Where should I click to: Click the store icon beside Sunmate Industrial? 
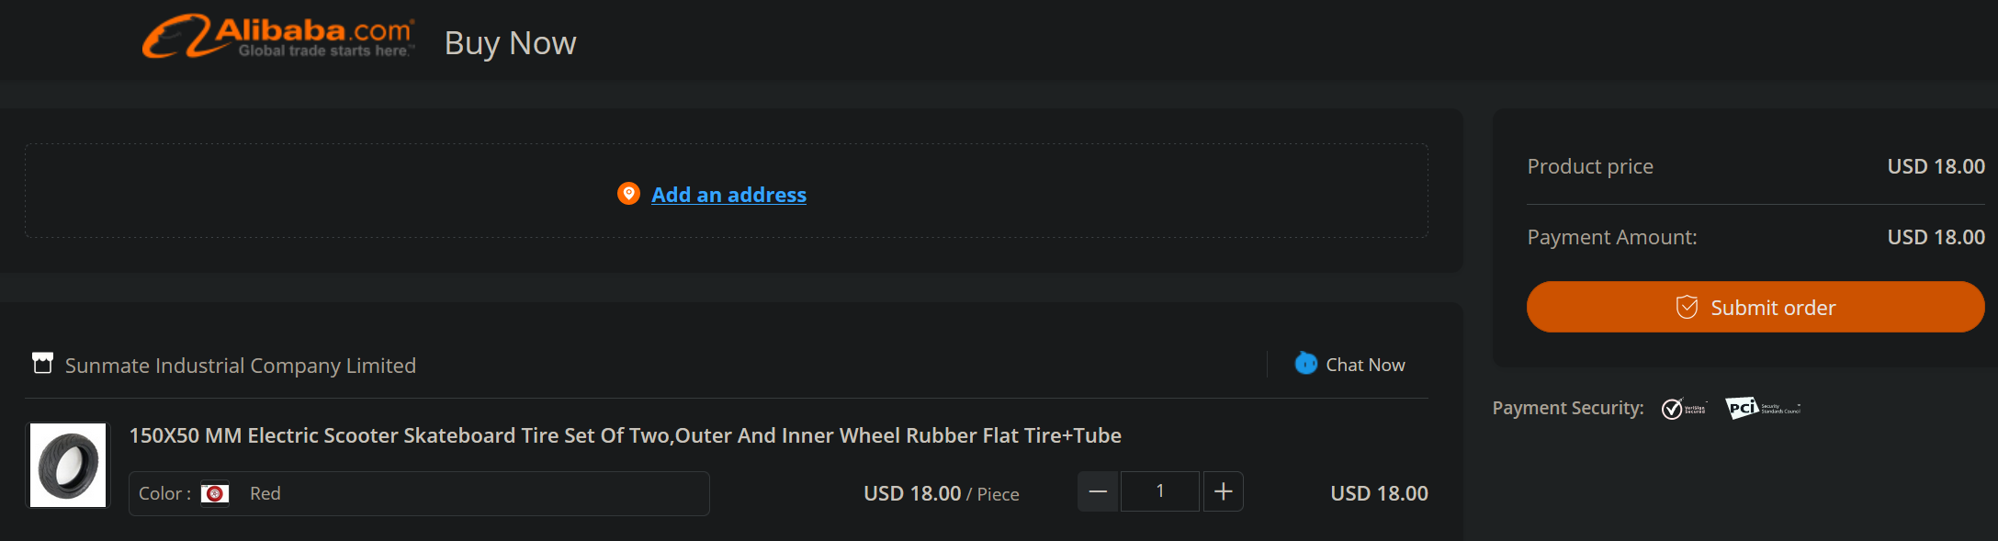point(42,364)
